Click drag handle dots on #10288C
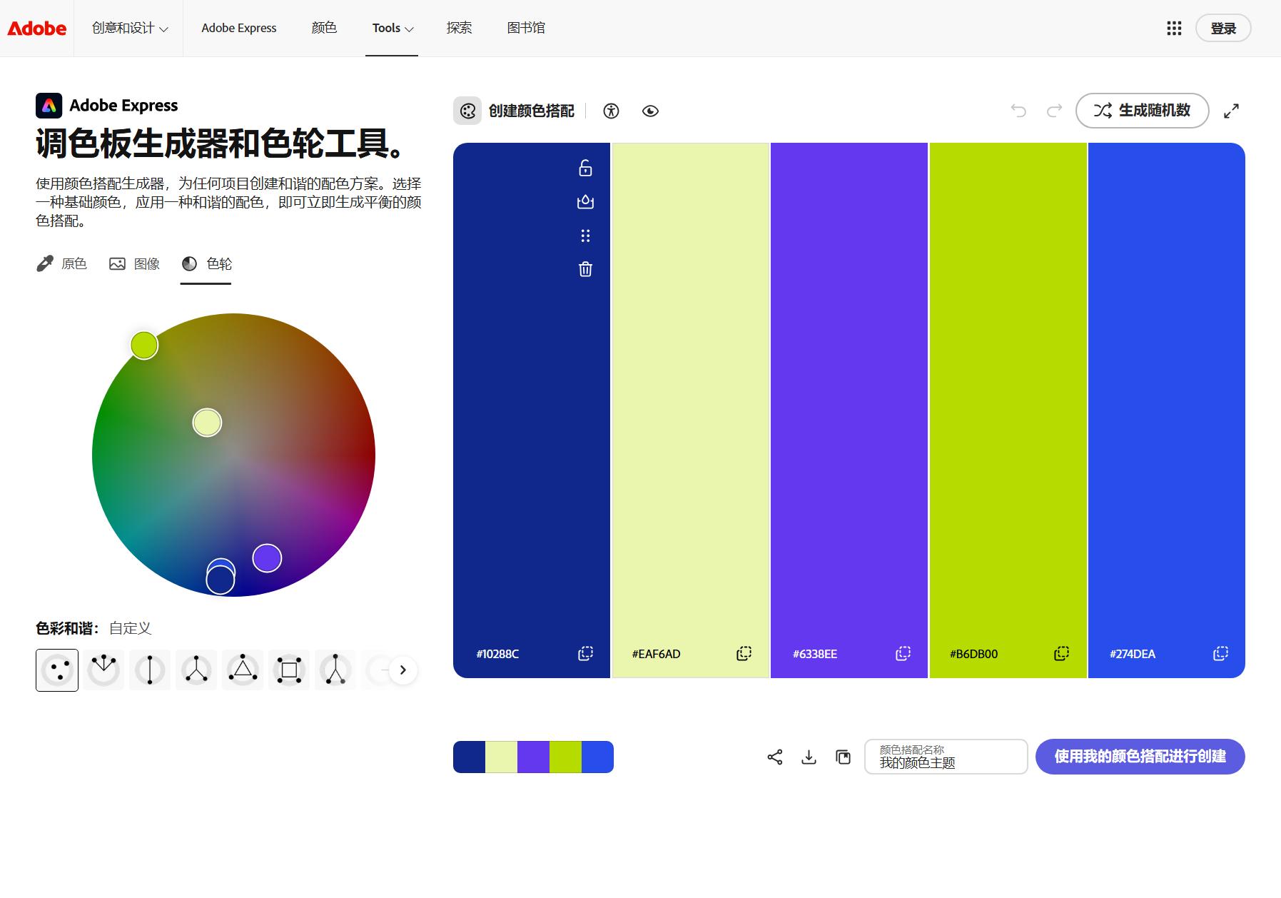1281x898 pixels. coord(585,236)
